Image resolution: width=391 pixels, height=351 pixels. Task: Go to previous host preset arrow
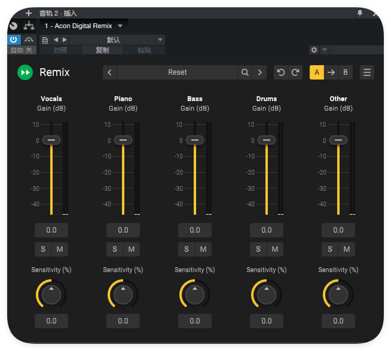click(56, 39)
